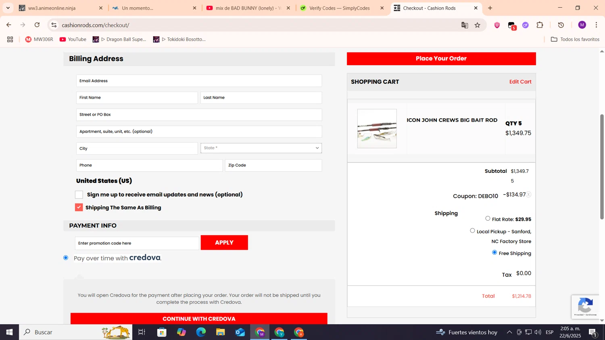Focus the Email Address field
The height and width of the screenshot is (340, 605).
199,81
